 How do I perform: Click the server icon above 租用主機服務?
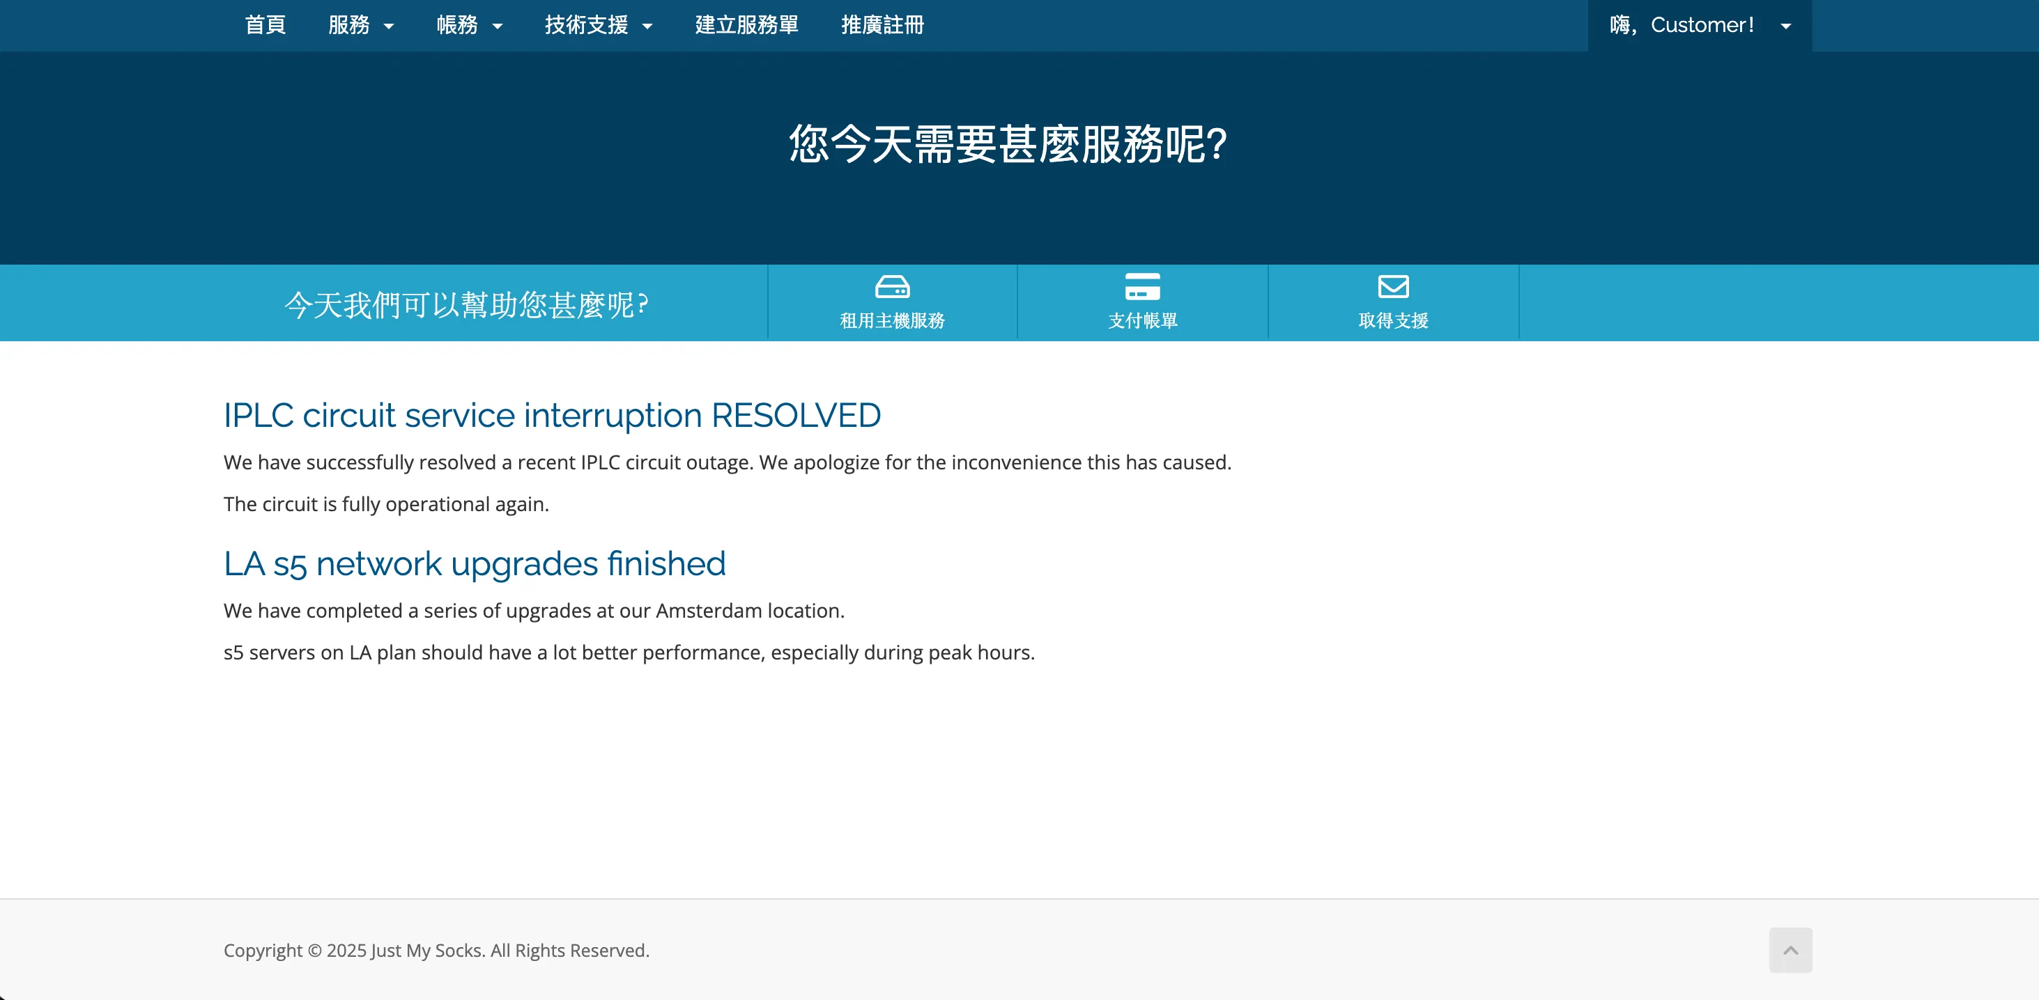[x=892, y=286]
